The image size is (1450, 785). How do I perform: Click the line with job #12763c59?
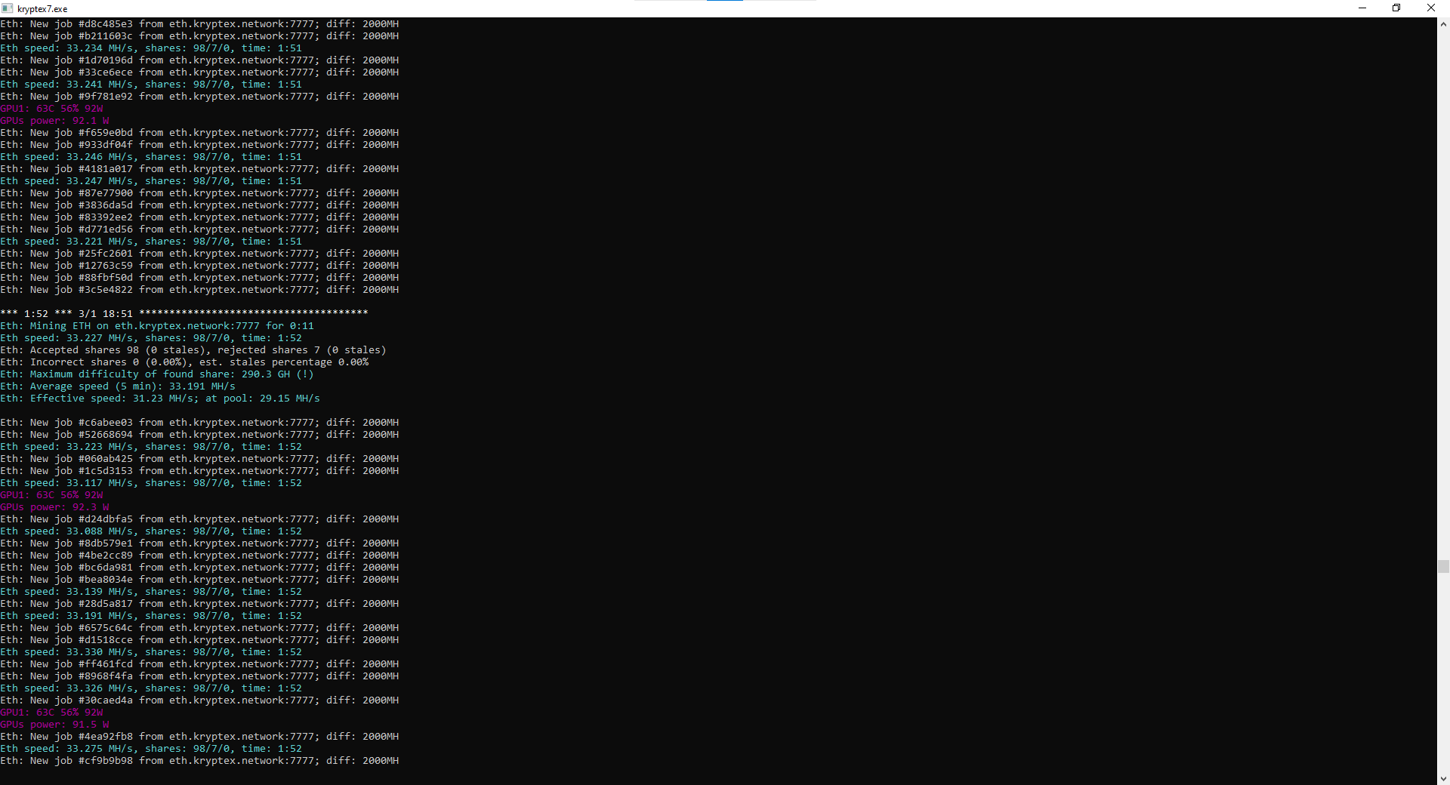pyautogui.click(x=199, y=266)
